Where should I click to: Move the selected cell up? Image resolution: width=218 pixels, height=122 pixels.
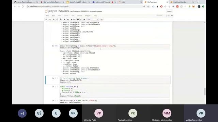64,20
